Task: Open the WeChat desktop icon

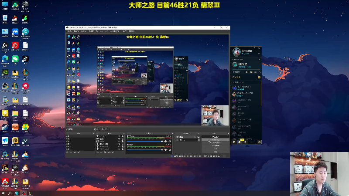Action: point(15,59)
